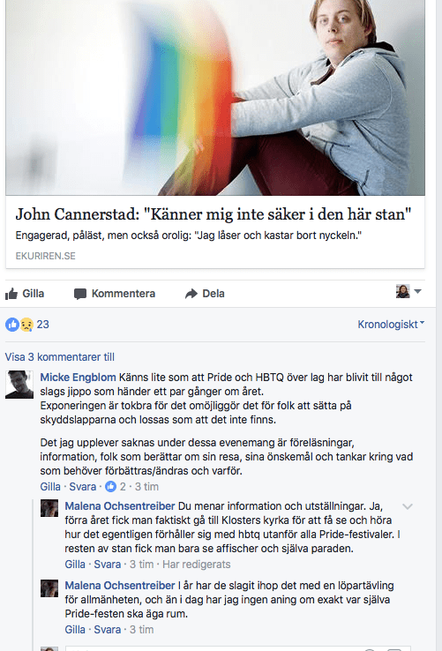442x651 pixels.
Task: Open the rainbow flag article image
Action: pyautogui.click(x=215, y=98)
